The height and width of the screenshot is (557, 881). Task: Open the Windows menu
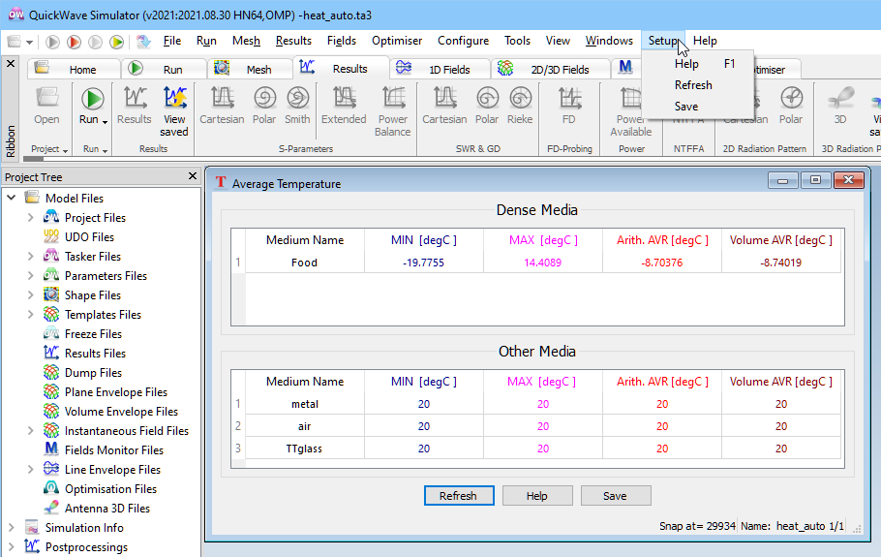(609, 41)
